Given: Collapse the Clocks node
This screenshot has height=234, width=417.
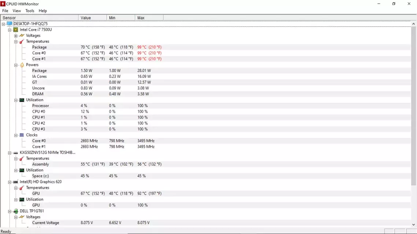Looking at the screenshot, I should (16, 135).
